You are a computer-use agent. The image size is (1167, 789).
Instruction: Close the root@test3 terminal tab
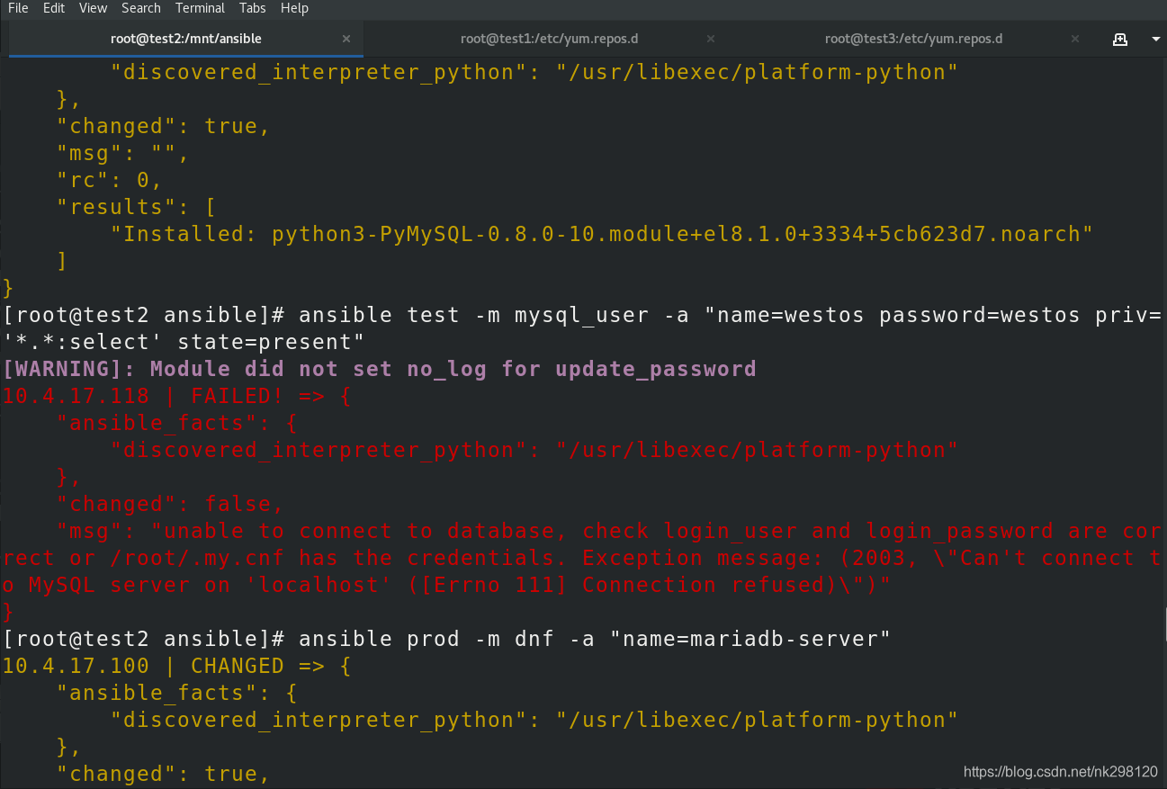coord(1075,39)
